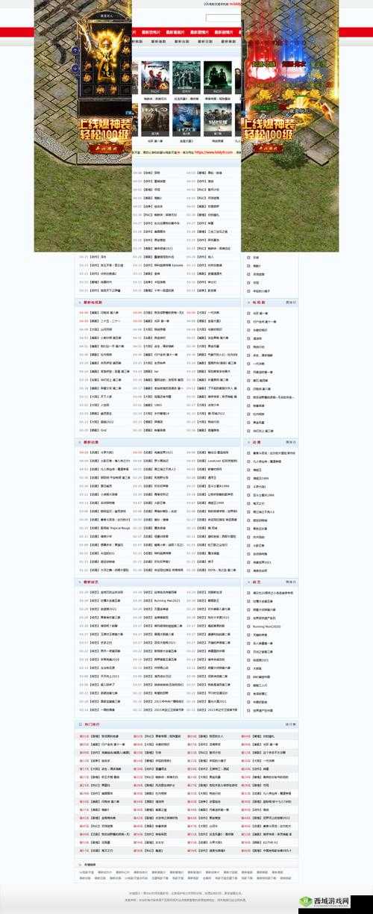
Task: Open Running Man2020 in the right sidebar
Action: [267, 627]
